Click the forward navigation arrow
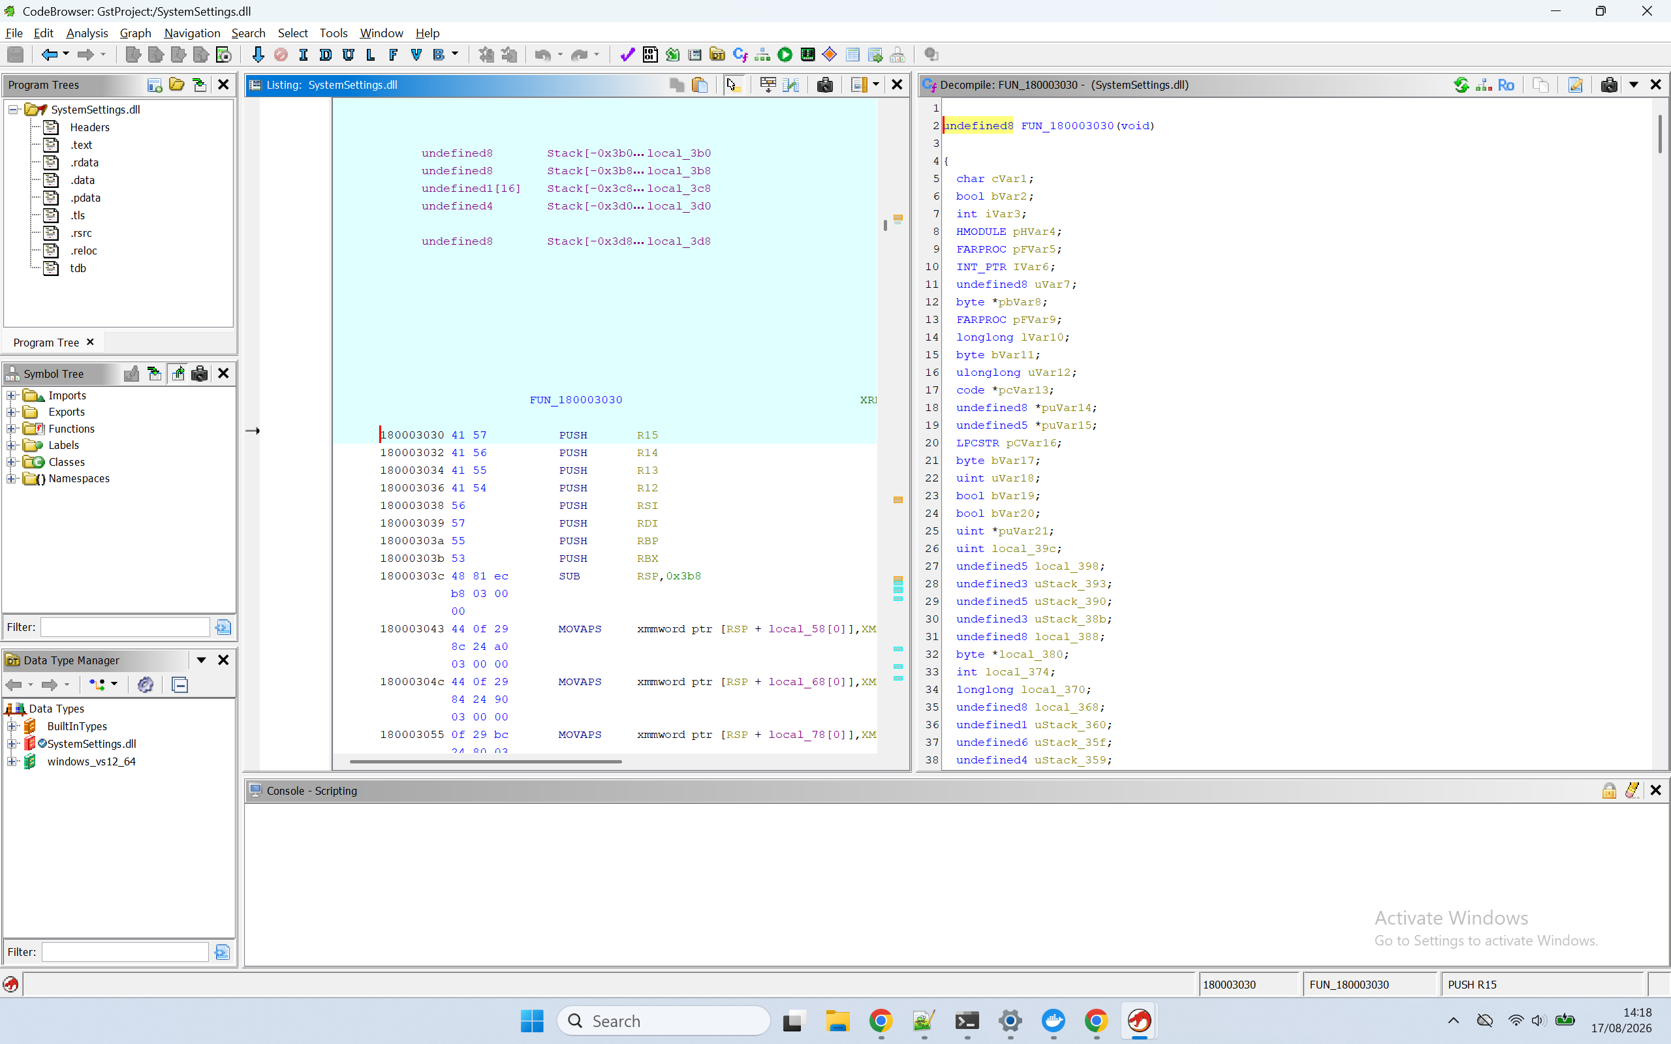The height and width of the screenshot is (1044, 1671). (x=86, y=55)
